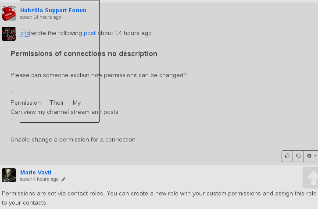318x209 pixels.
Task: Open Mario Vavti's name link
Action: (36, 172)
